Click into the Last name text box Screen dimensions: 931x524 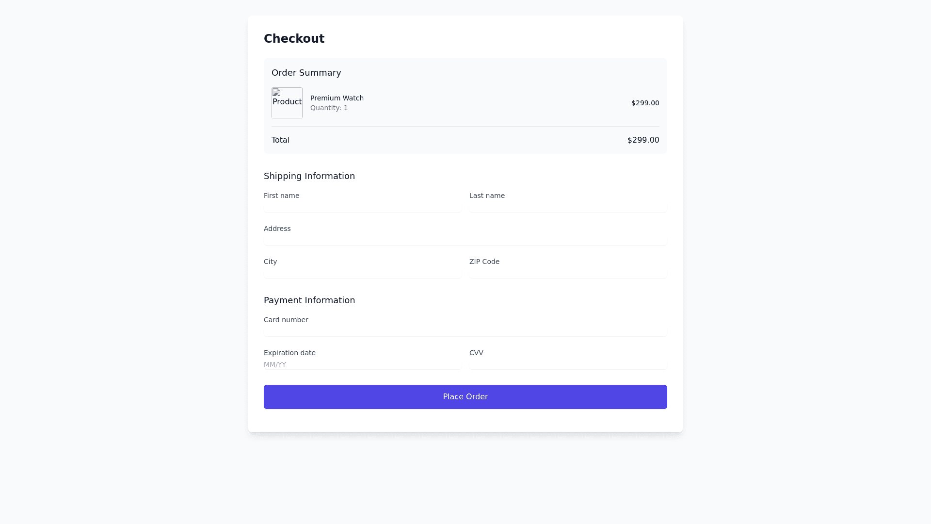[x=568, y=207]
